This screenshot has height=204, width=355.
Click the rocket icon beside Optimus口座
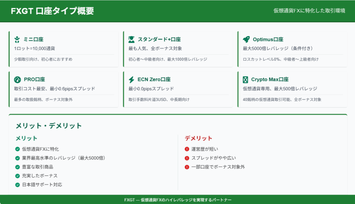[246, 39]
